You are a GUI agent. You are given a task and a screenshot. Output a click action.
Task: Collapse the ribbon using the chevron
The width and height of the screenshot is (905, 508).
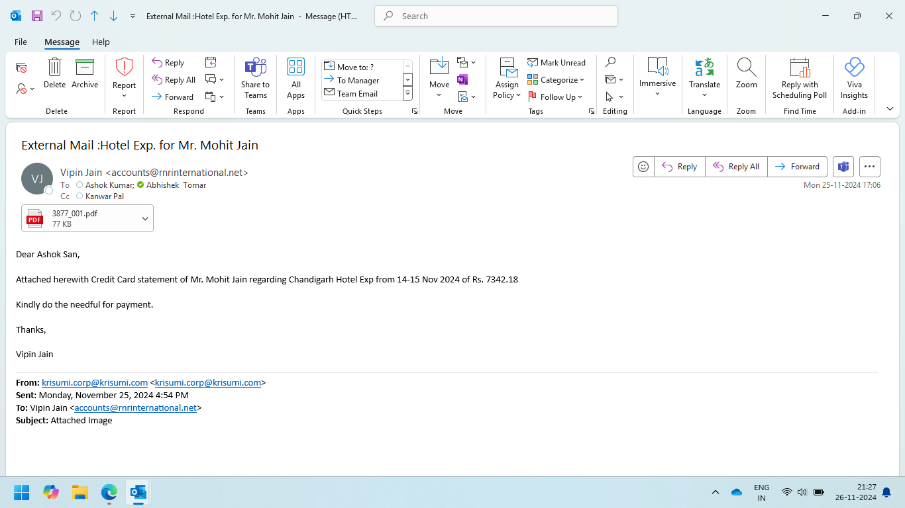(890, 109)
